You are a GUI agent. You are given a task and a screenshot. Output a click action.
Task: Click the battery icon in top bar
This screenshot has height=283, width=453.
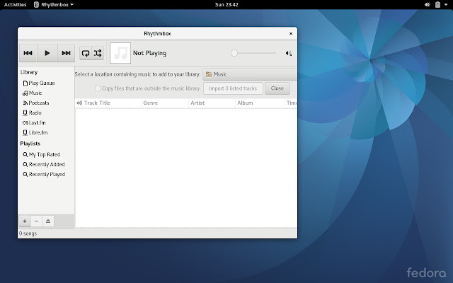[437, 5]
